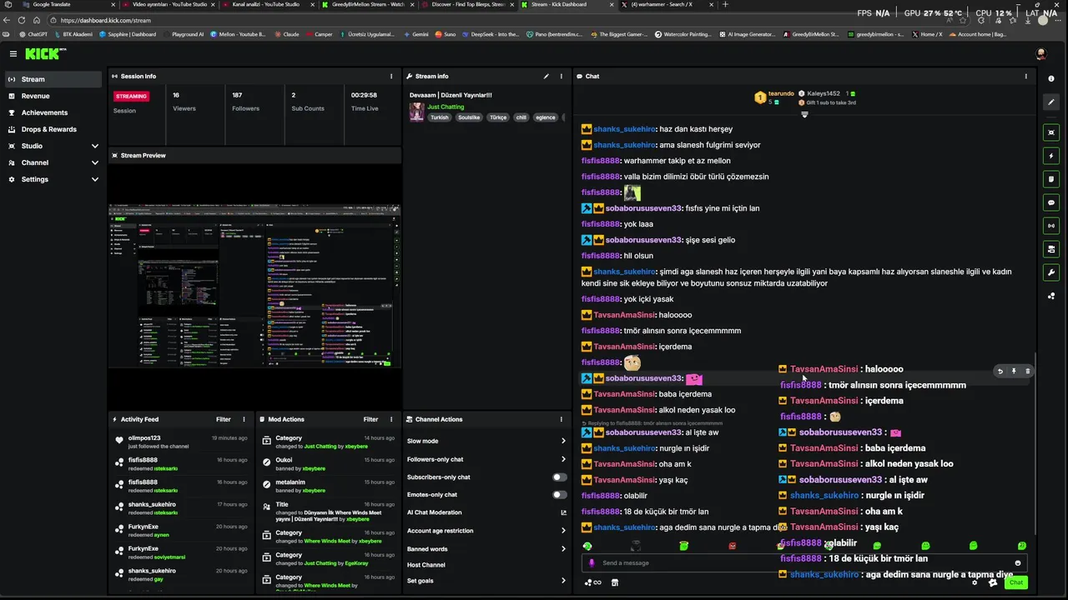Click the lightning bolt icon in the right toolbar
1068x600 pixels.
tap(1051, 155)
